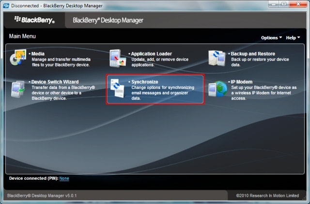Select the Synchronize heading
This screenshot has width=310, height=204.
(x=145, y=82)
